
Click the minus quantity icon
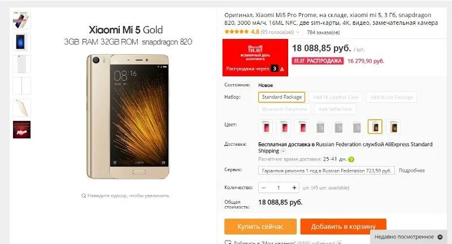[263, 188]
